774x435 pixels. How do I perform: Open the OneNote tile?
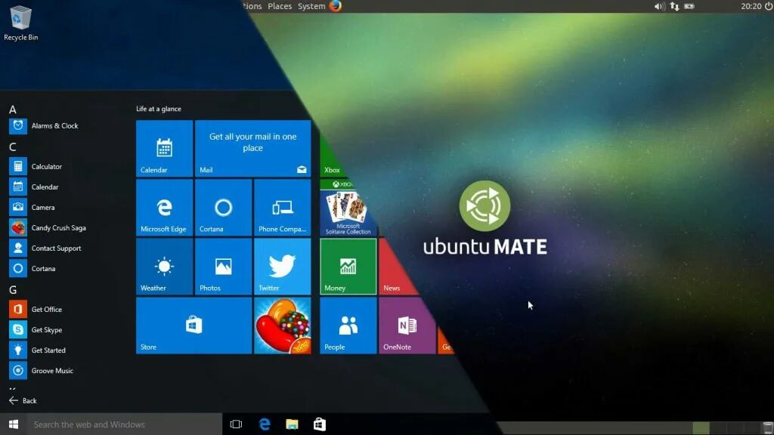tap(407, 325)
